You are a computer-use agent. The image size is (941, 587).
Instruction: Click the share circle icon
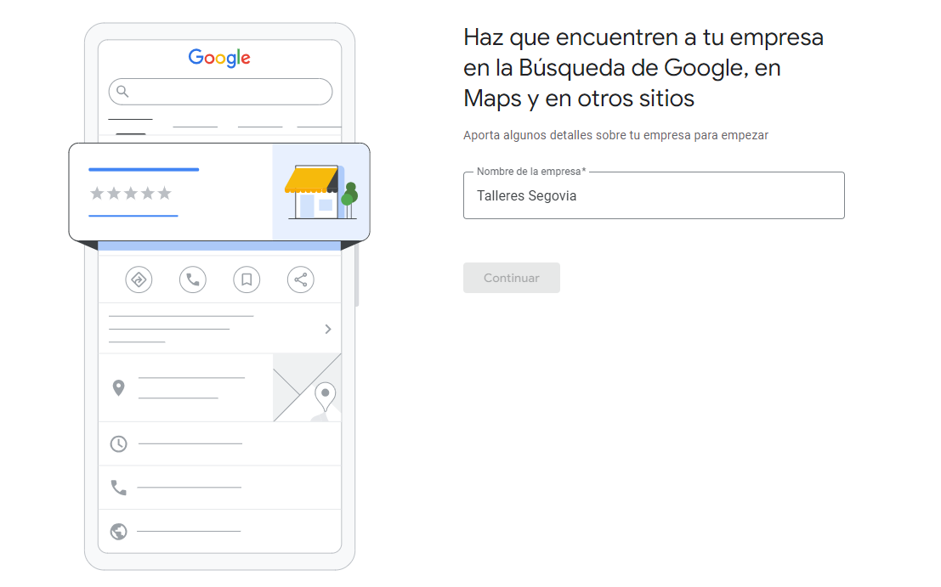pos(300,279)
